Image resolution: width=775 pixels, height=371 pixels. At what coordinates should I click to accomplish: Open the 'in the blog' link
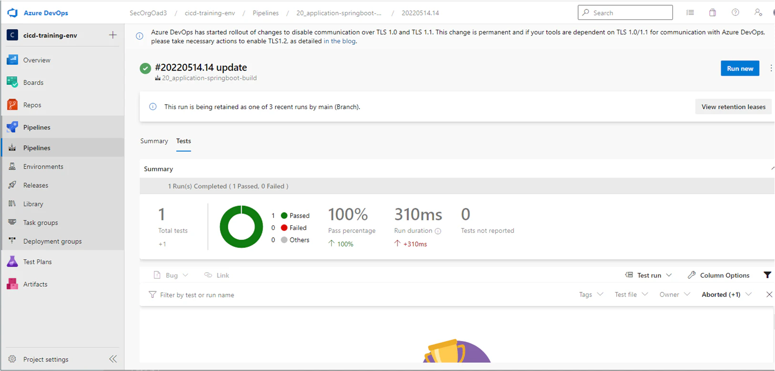[x=339, y=41]
